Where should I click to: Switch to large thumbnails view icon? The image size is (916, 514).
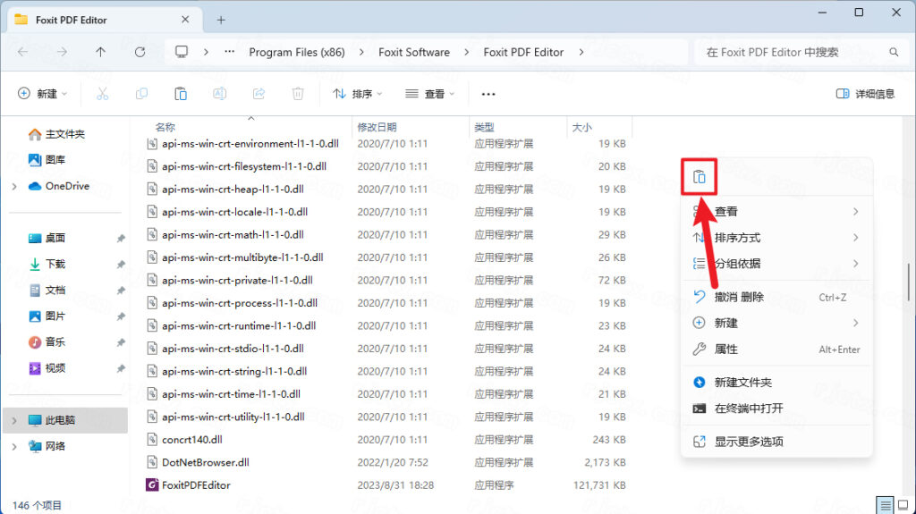(903, 505)
